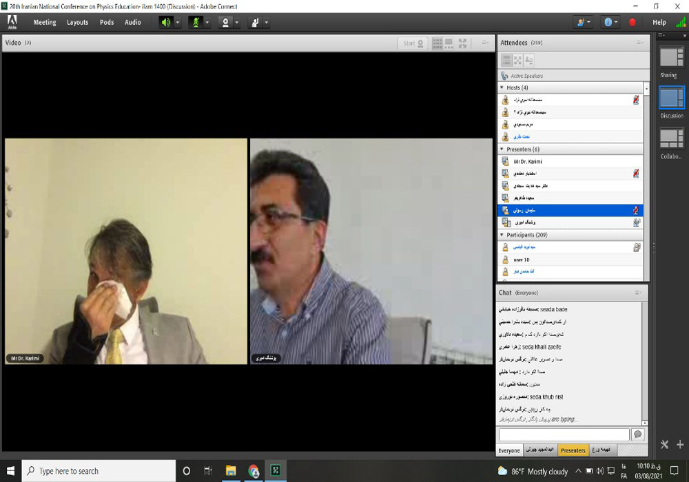Toggle the microphone in the top toolbar
The width and height of the screenshot is (689, 482).
coord(195,22)
